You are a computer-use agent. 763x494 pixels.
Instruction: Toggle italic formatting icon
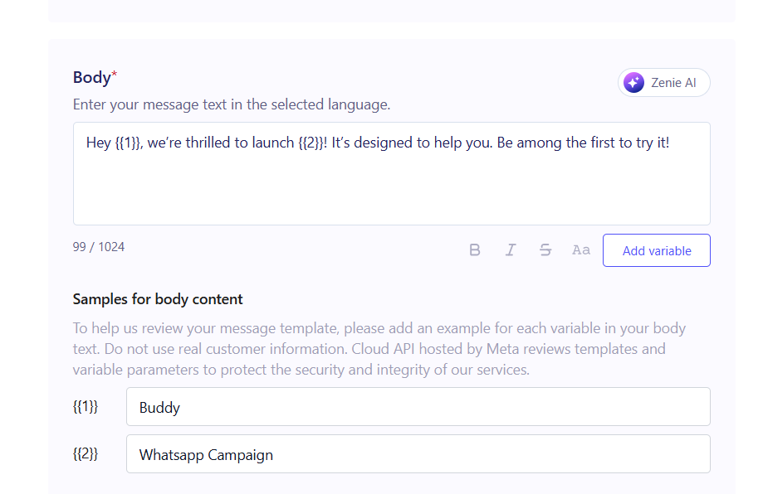[x=511, y=250]
